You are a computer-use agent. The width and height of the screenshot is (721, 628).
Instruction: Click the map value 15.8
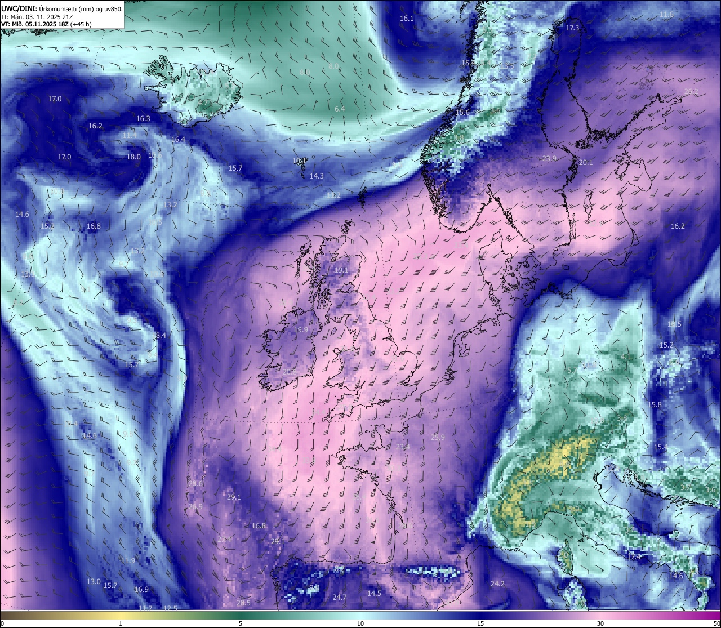pyautogui.click(x=655, y=405)
